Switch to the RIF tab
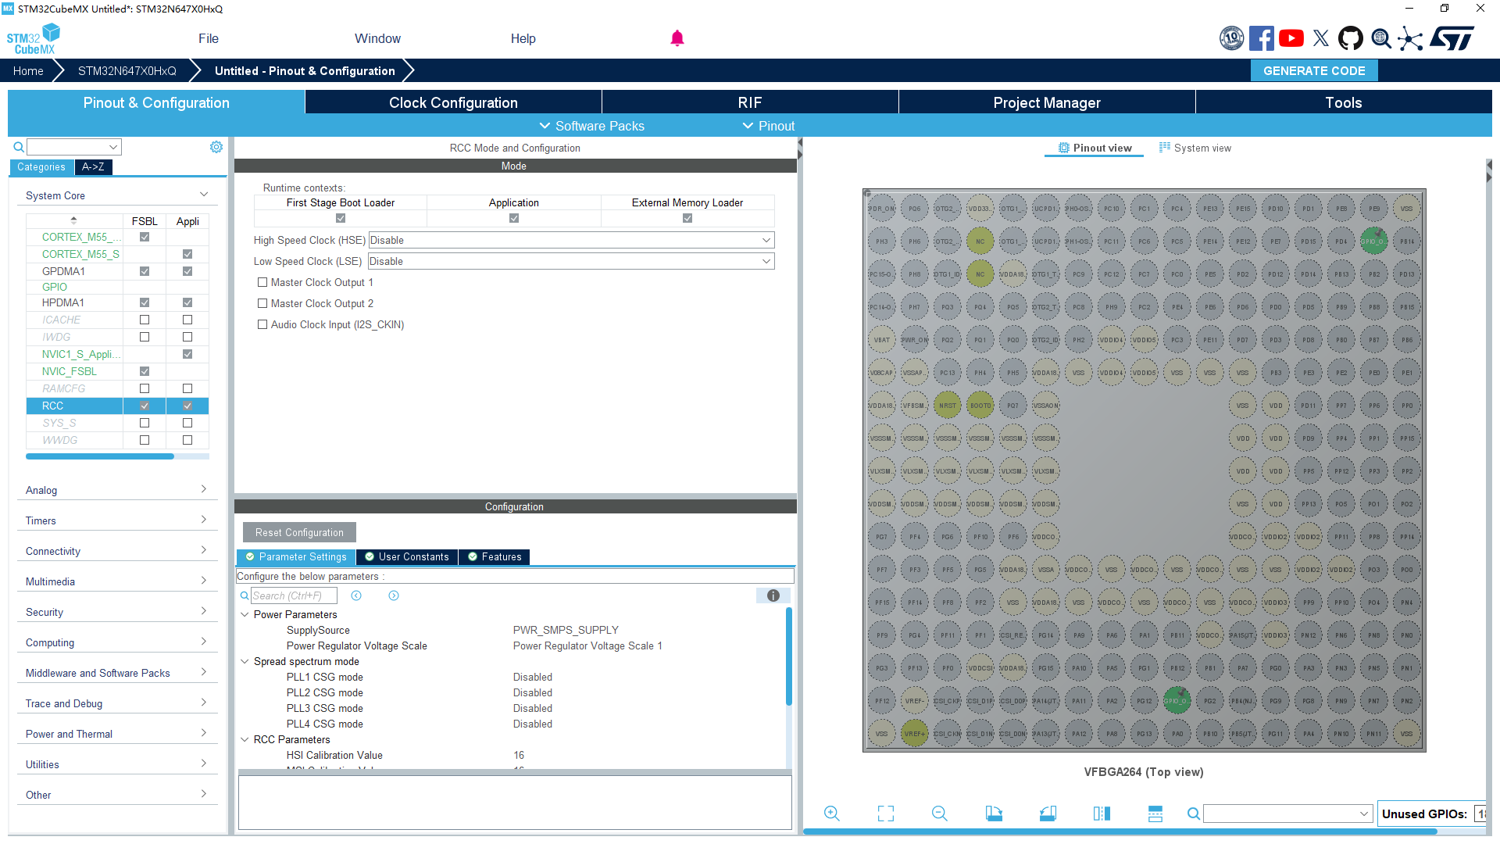 coord(750,102)
